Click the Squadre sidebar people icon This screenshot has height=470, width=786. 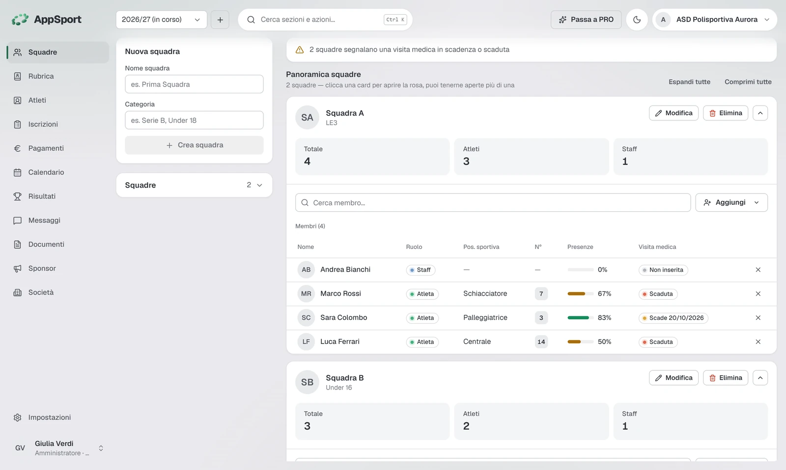pos(18,53)
